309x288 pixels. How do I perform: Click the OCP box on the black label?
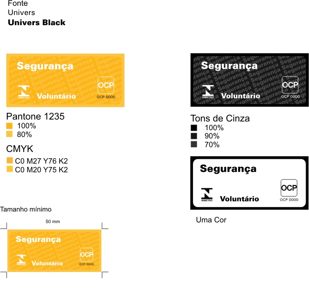[x=290, y=85]
